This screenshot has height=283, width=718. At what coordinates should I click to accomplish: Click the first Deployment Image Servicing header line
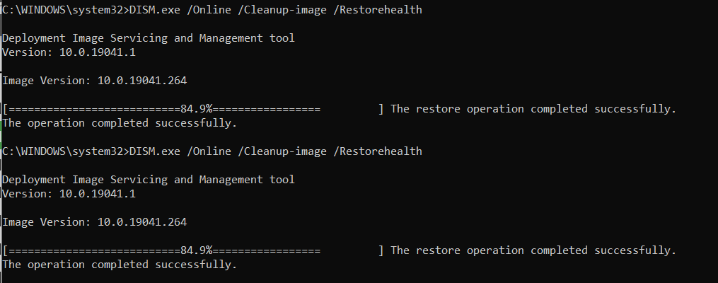click(x=149, y=38)
